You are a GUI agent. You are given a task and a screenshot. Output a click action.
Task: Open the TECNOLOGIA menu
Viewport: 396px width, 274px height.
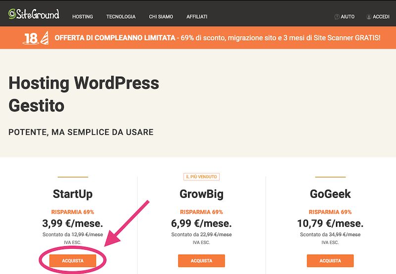coord(121,17)
